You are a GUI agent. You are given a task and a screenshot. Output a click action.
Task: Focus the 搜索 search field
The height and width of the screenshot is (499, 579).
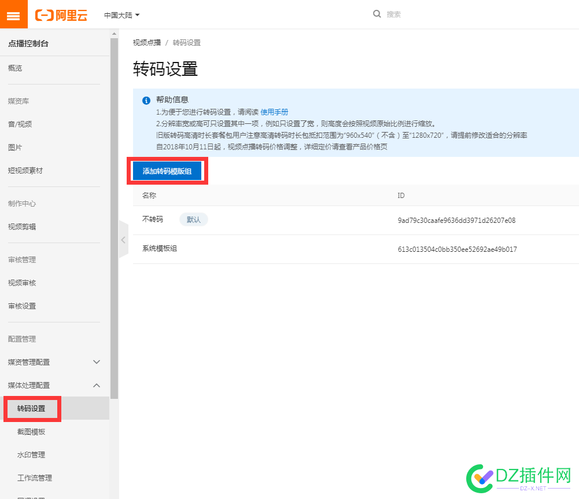pos(394,14)
